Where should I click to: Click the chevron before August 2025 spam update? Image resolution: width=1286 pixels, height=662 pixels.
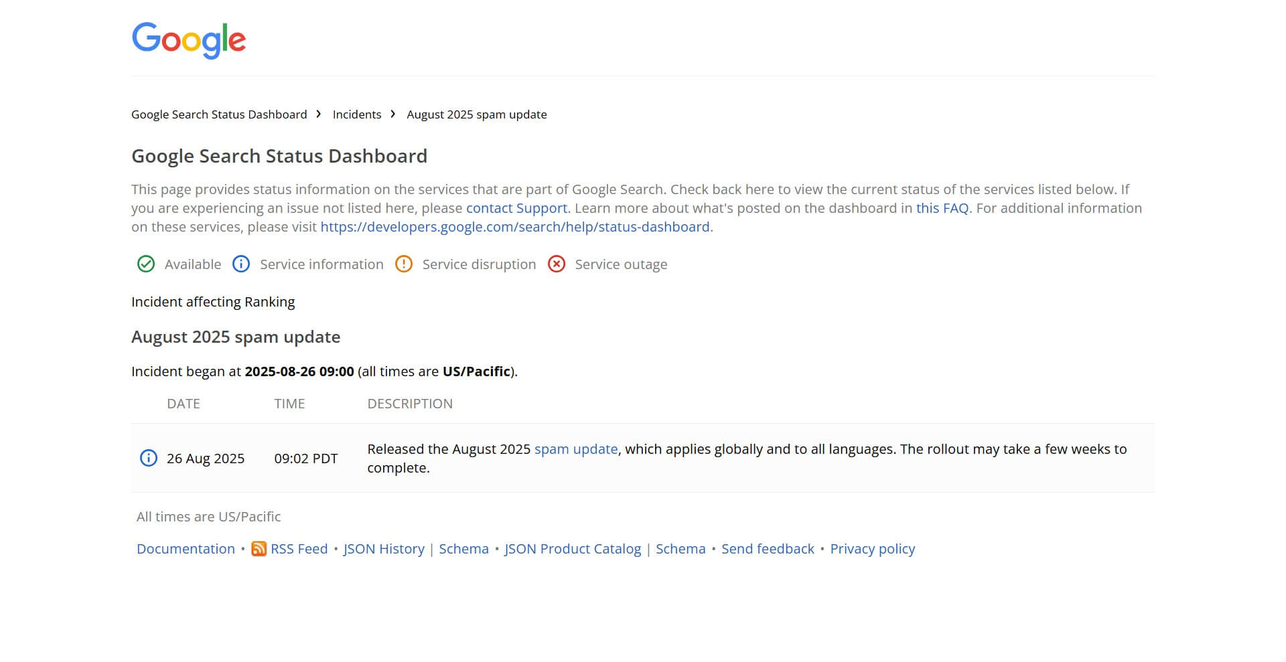[395, 114]
